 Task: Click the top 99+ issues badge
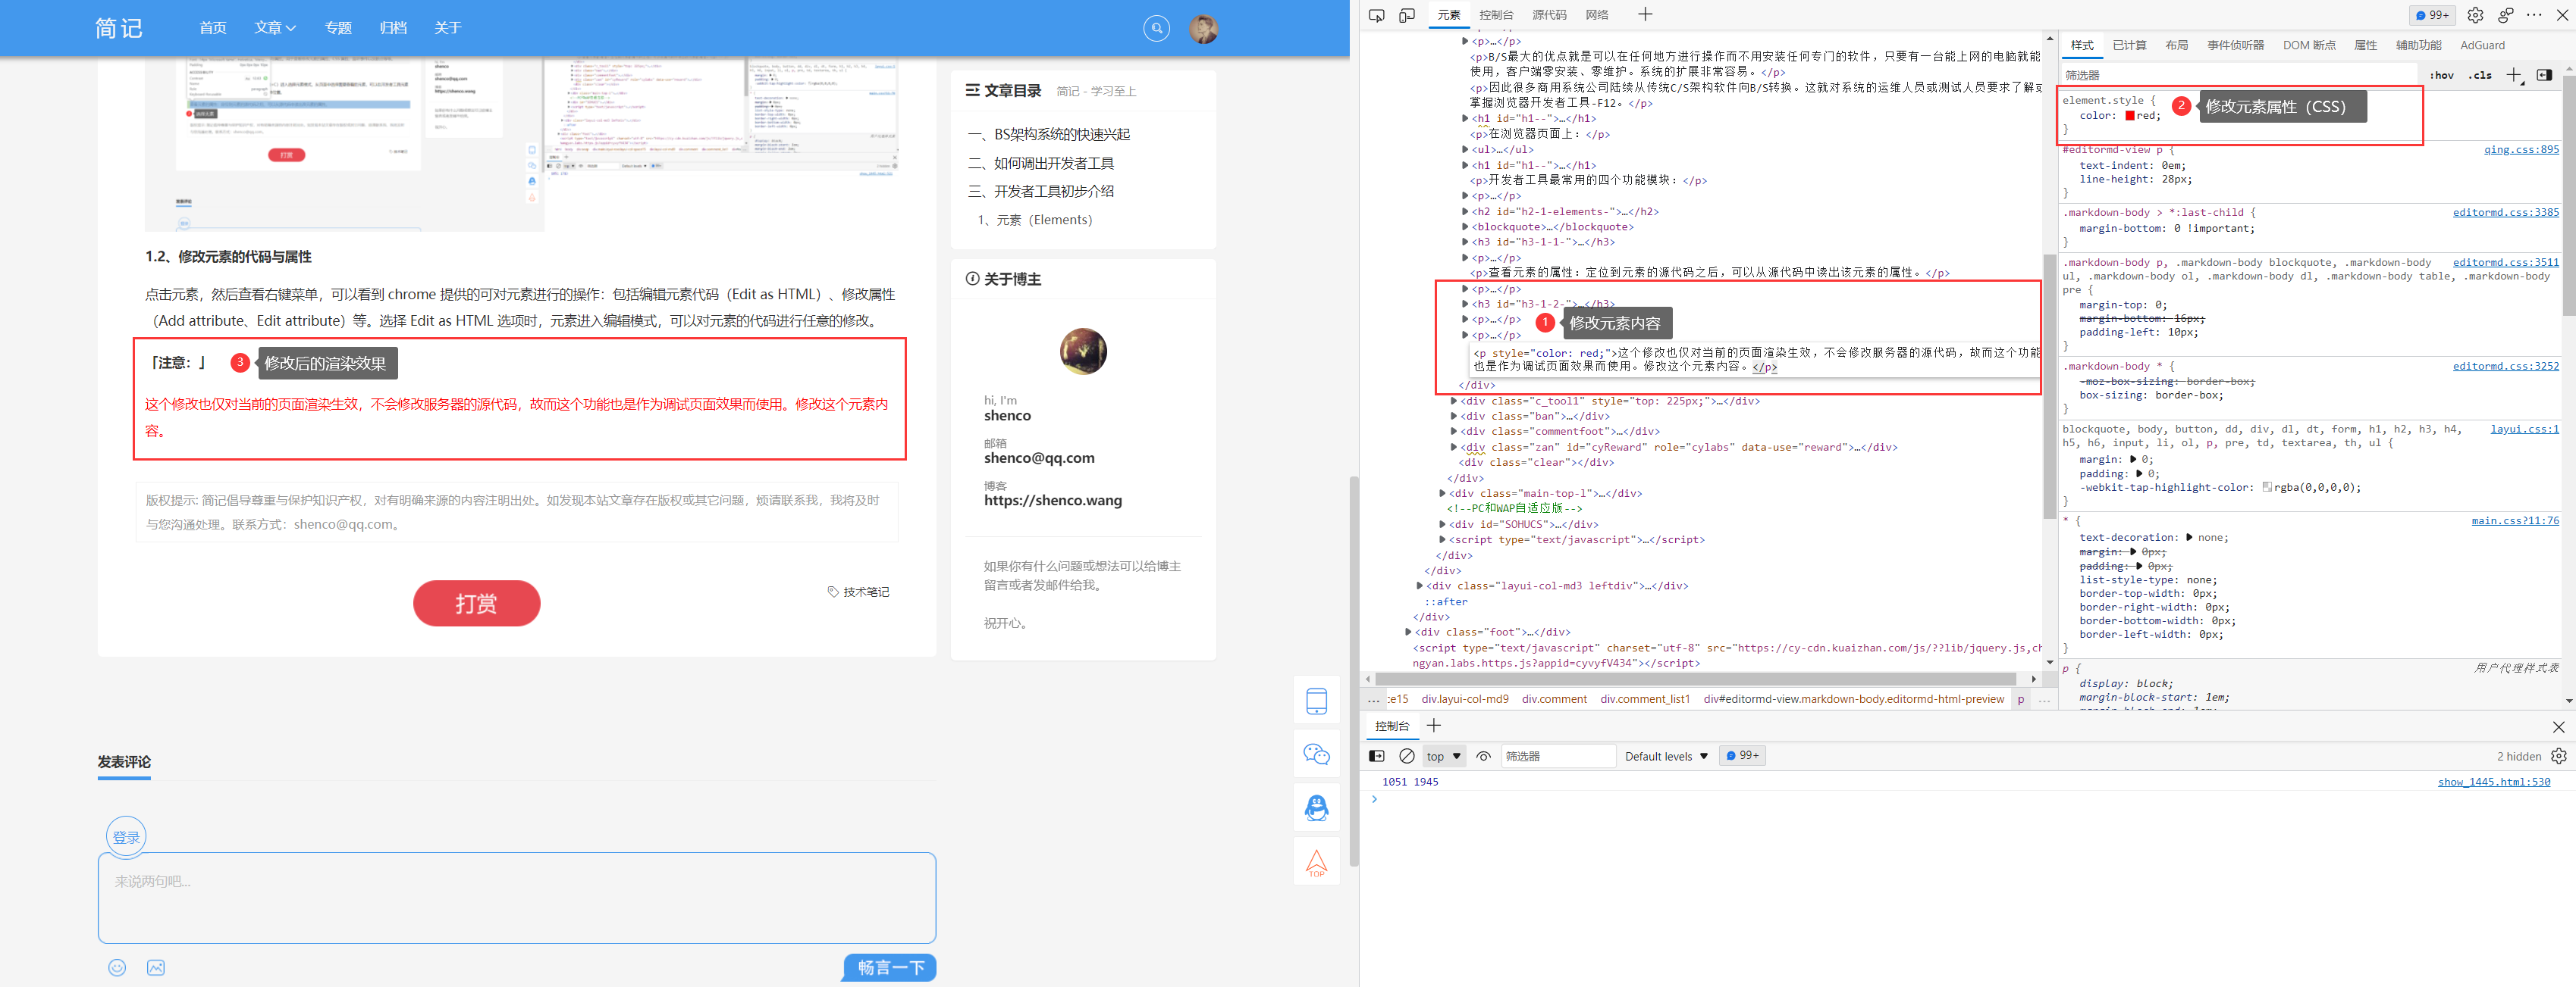(x=2432, y=15)
